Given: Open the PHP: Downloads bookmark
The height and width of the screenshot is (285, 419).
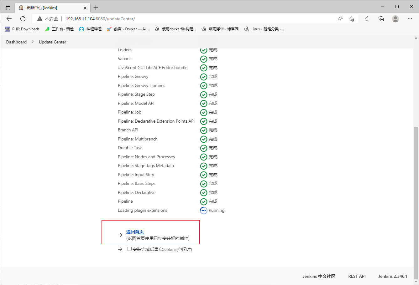Looking at the screenshot, I should tap(22, 29).
